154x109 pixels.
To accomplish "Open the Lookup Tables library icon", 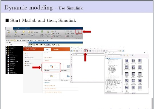I will click(127, 74).
